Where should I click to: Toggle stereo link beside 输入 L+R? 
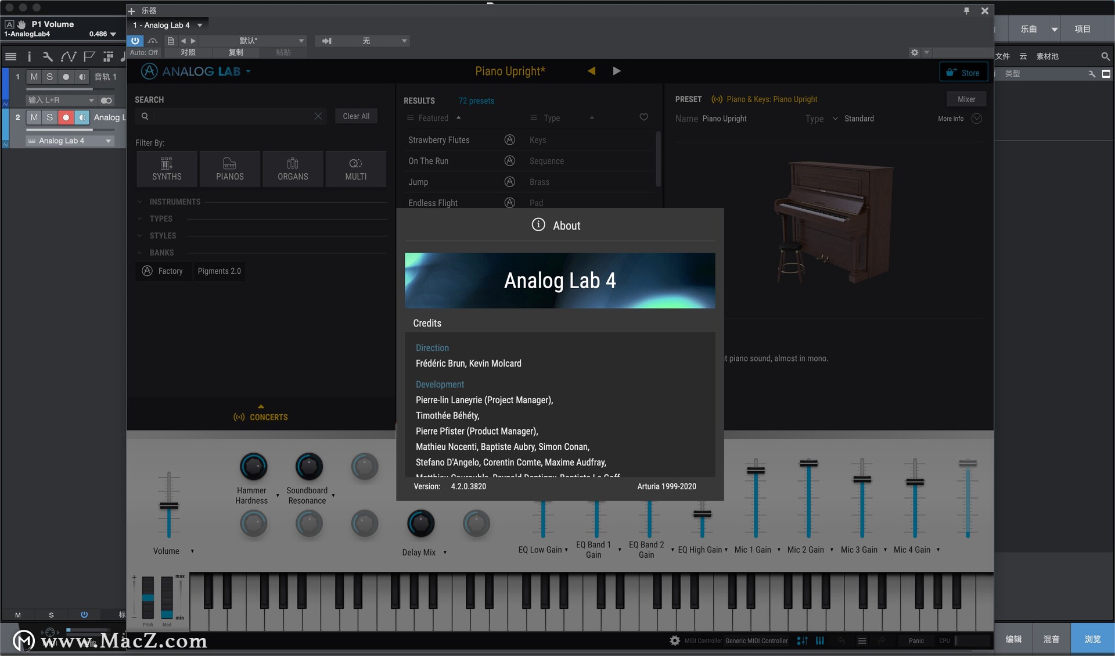pyautogui.click(x=106, y=101)
